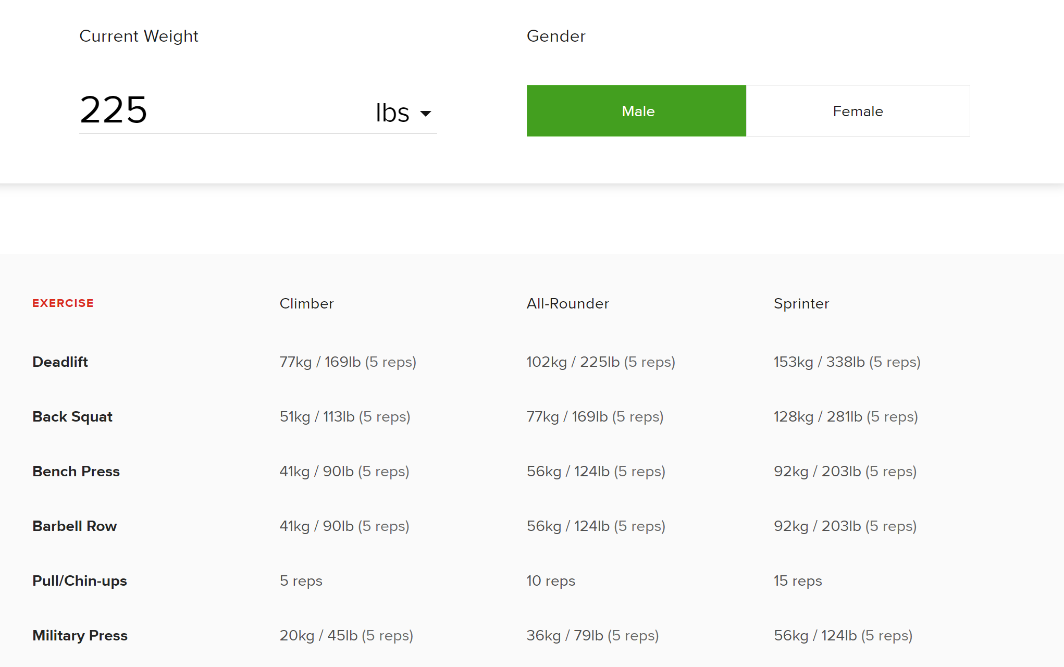This screenshot has width=1064, height=667.
Task: Click the All-Rounder column header
Action: [x=567, y=303]
